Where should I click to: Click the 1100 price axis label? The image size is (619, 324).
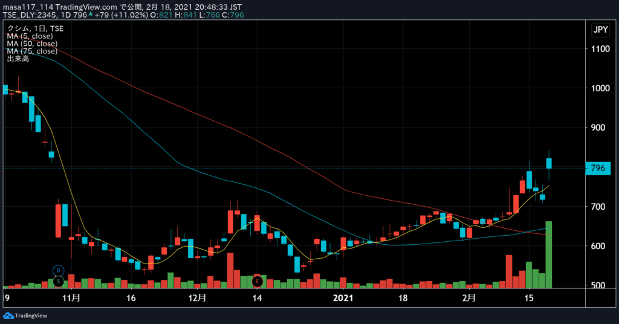click(600, 49)
